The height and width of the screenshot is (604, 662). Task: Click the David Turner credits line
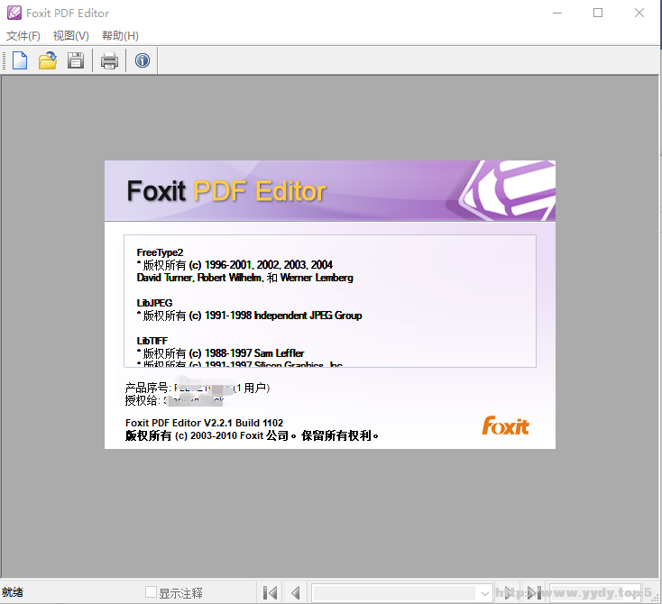(x=245, y=278)
